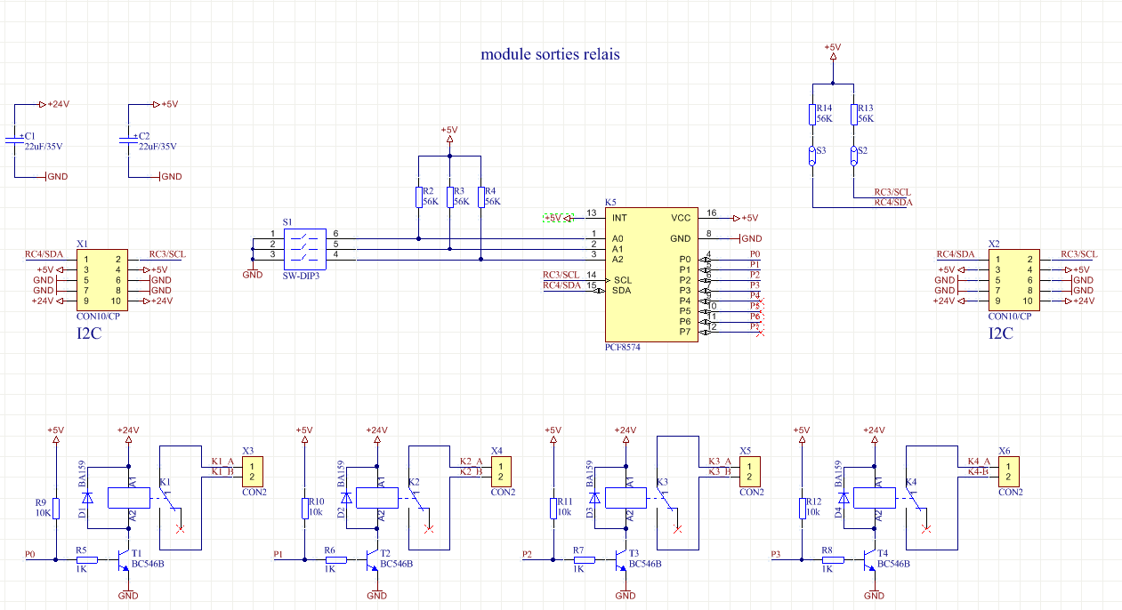Screen dimensions: 1122x610
Task: Select relay K2 coil symbol
Action: 378,498
